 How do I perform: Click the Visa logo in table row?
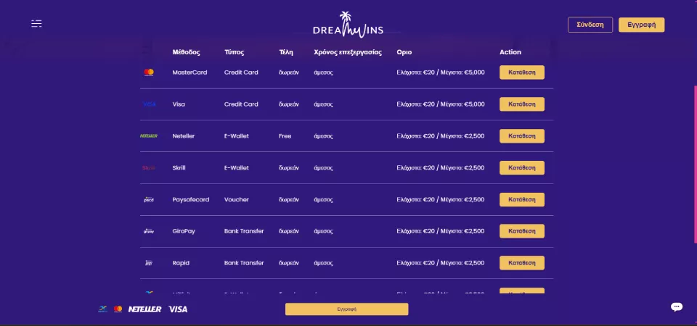point(149,104)
